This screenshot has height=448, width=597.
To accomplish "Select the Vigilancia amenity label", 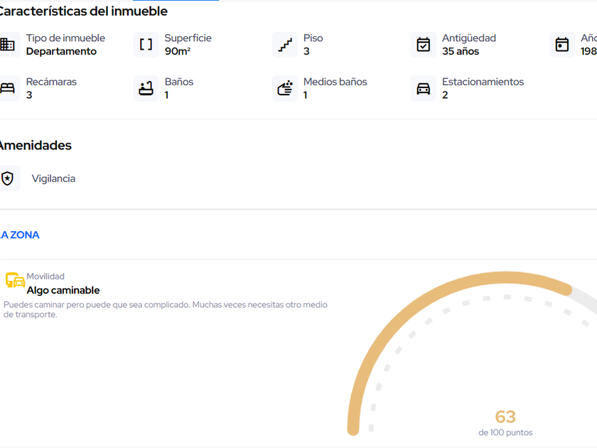I will point(53,178).
